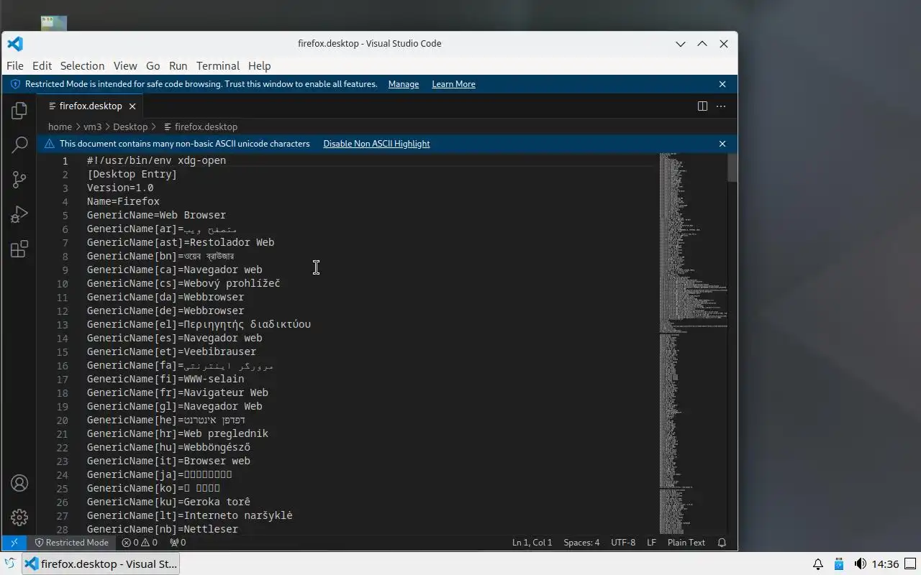Open the start menu icon on taskbar
Screen dimensions: 921x575
tap(10, 563)
